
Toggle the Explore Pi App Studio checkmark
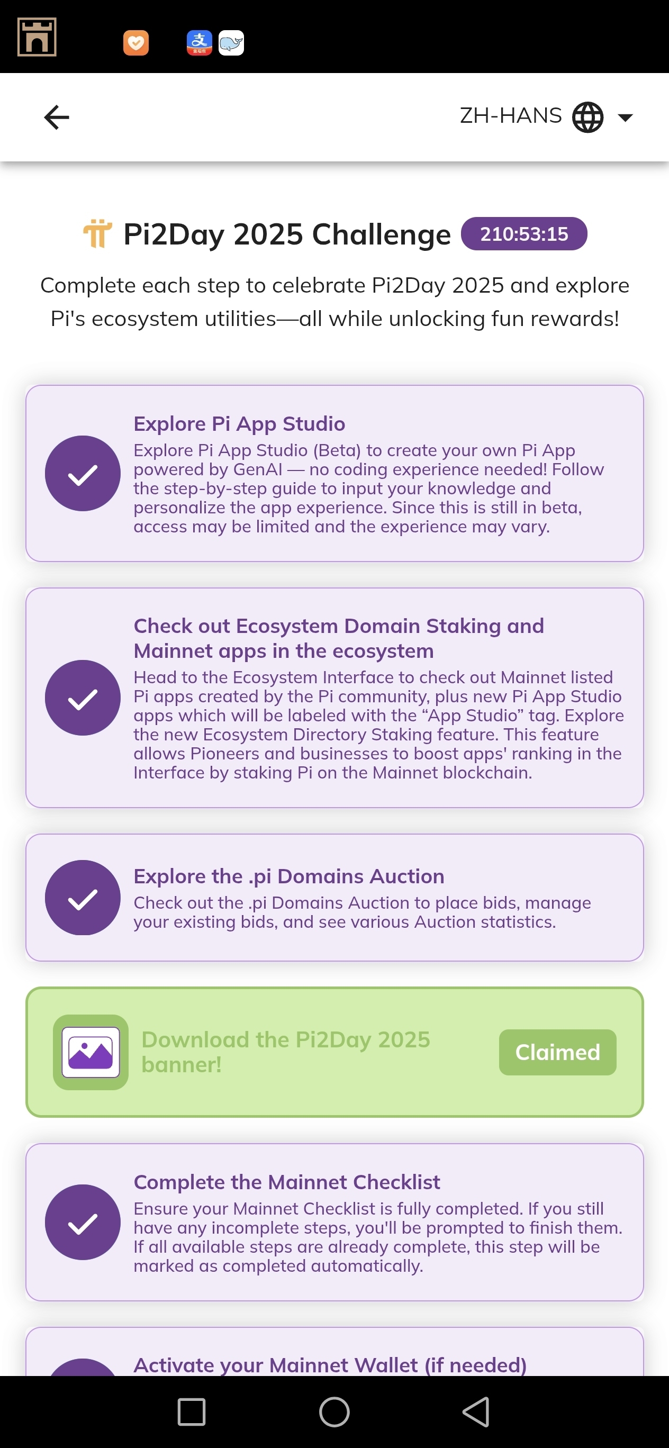[x=83, y=473]
